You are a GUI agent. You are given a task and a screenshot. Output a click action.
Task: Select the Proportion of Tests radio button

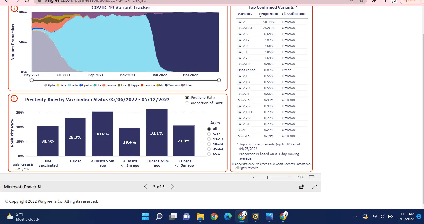[187, 103]
